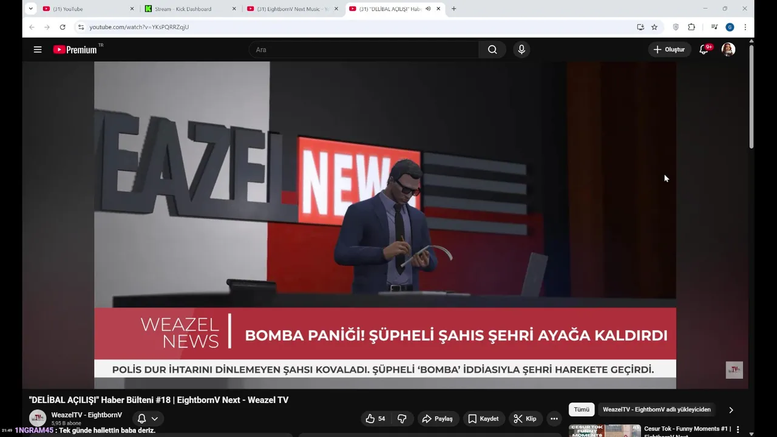Open the shield extension icon
The height and width of the screenshot is (437, 777).
(676, 27)
